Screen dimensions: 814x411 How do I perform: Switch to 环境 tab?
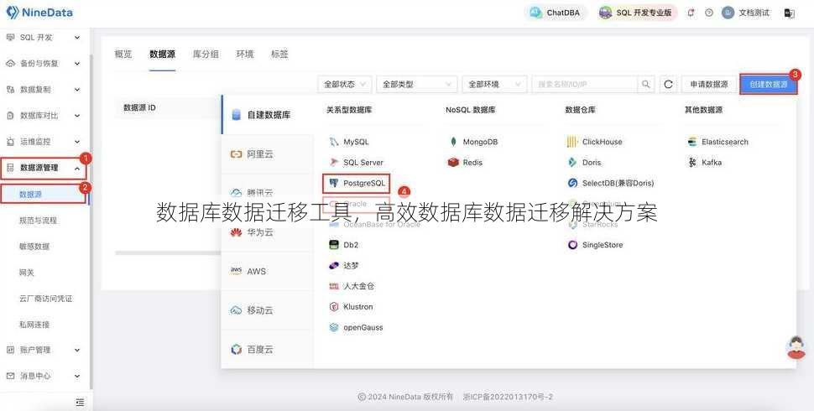coord(244,54)
